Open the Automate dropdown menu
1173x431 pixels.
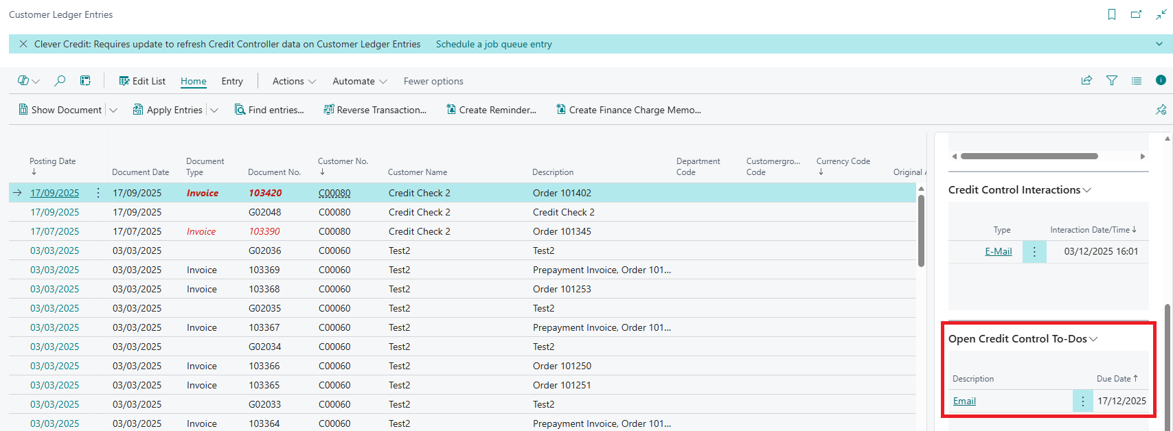pos(359,81)
